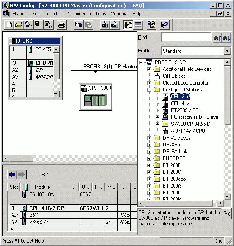Screen dimensions: 234x246
Task: Print the configuration using the printer icon
Action: point(62,25)
